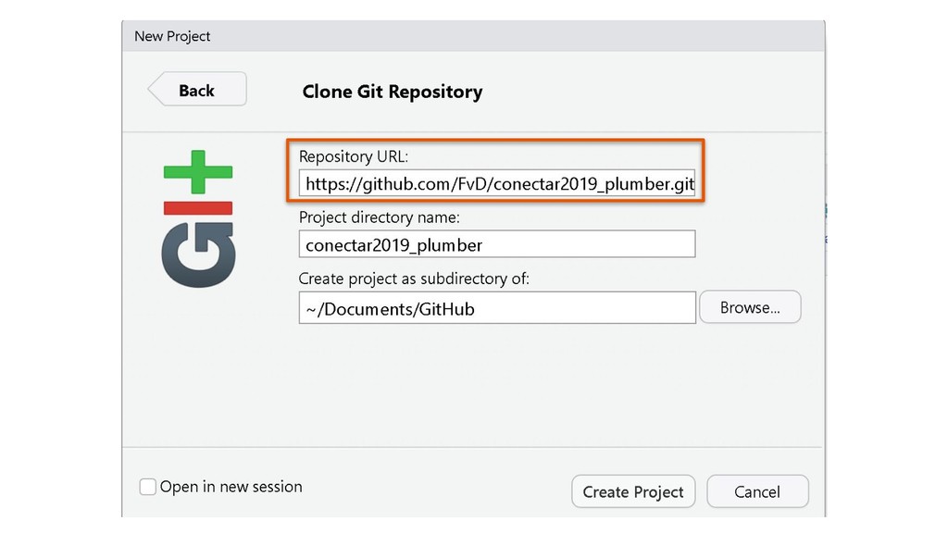Click the New Project title bar
This screenshot has width=948, height=533.
coord(473,36)
